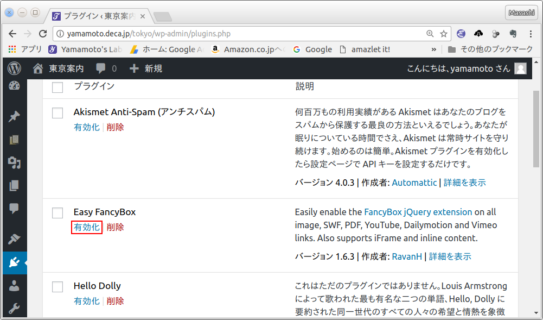View site info icon in address bar
Screen dimensions: 543x320
(60, 34)
